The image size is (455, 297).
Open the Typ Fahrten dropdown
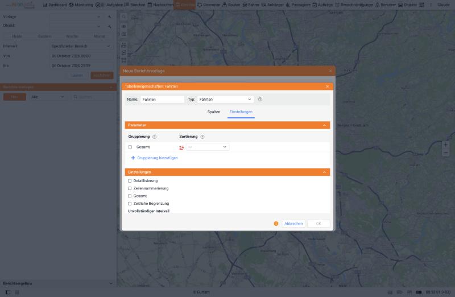pos(225,100)
